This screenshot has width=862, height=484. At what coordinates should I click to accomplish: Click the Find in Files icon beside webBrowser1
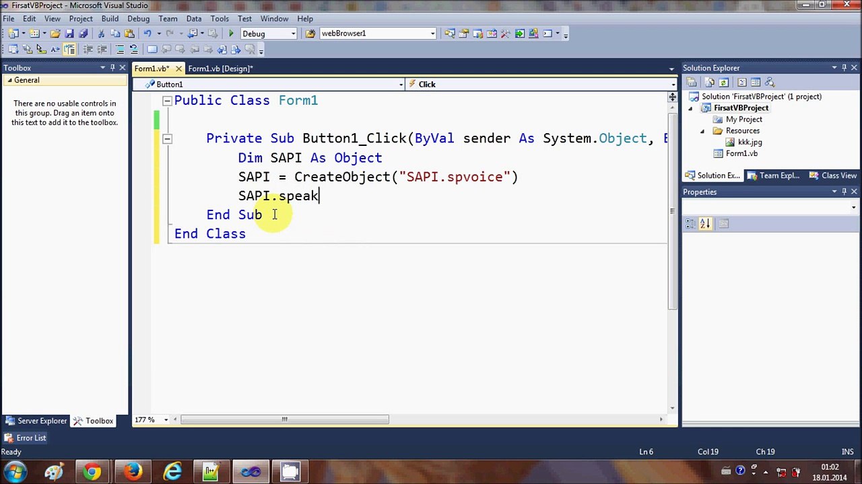point(310,34)
